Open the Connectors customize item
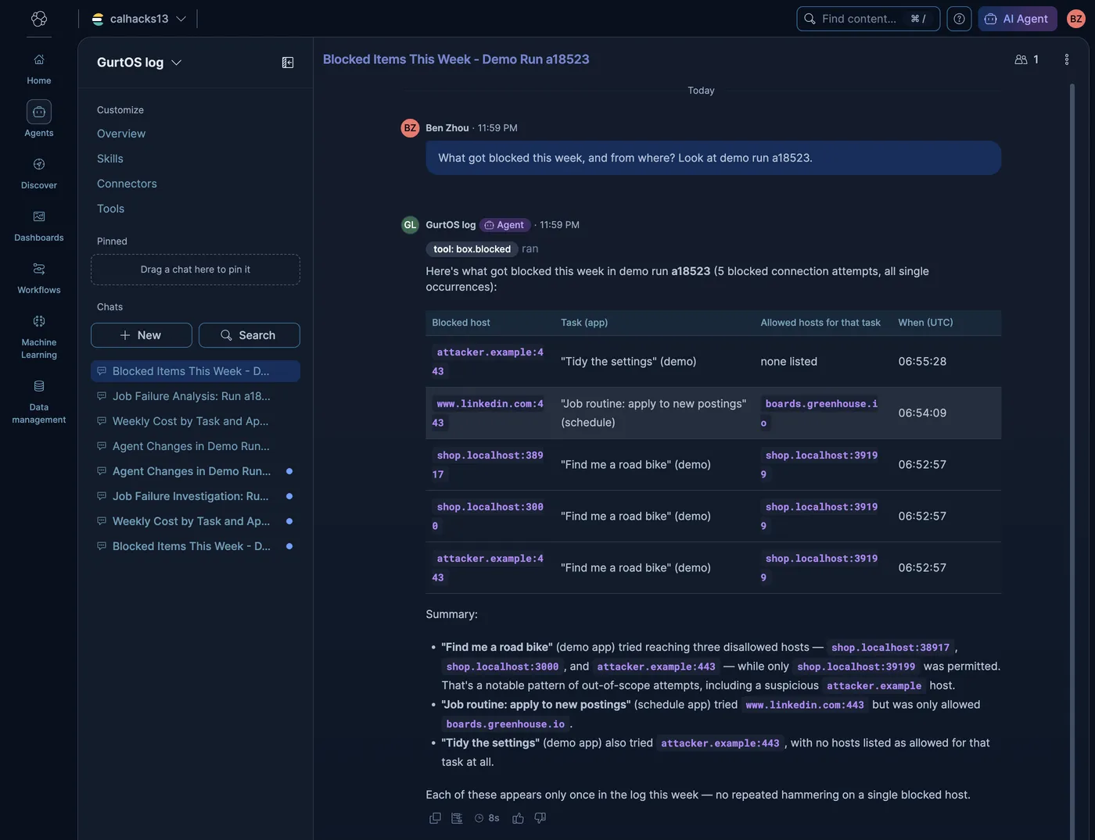1095x840 pixels. pos(127,184)
